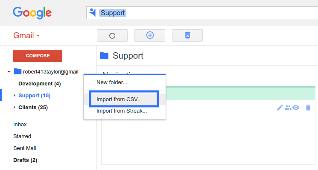Collapse the robert413taylor@gmail folder tree
This screenshot has height=170, width=318.
pos(9,72)
